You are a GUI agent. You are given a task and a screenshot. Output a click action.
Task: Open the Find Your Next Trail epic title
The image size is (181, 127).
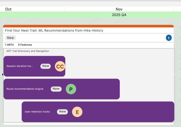(x=54, y=31)
